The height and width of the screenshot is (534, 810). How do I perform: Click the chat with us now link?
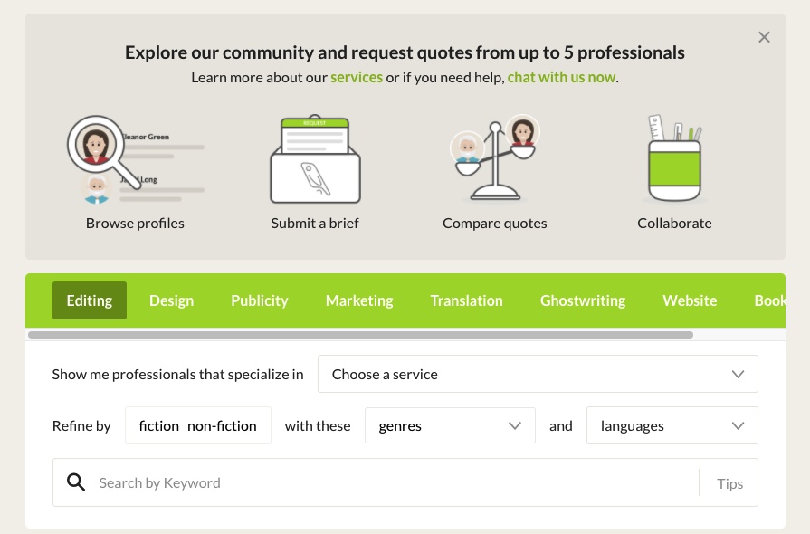[x=561, y=77]
